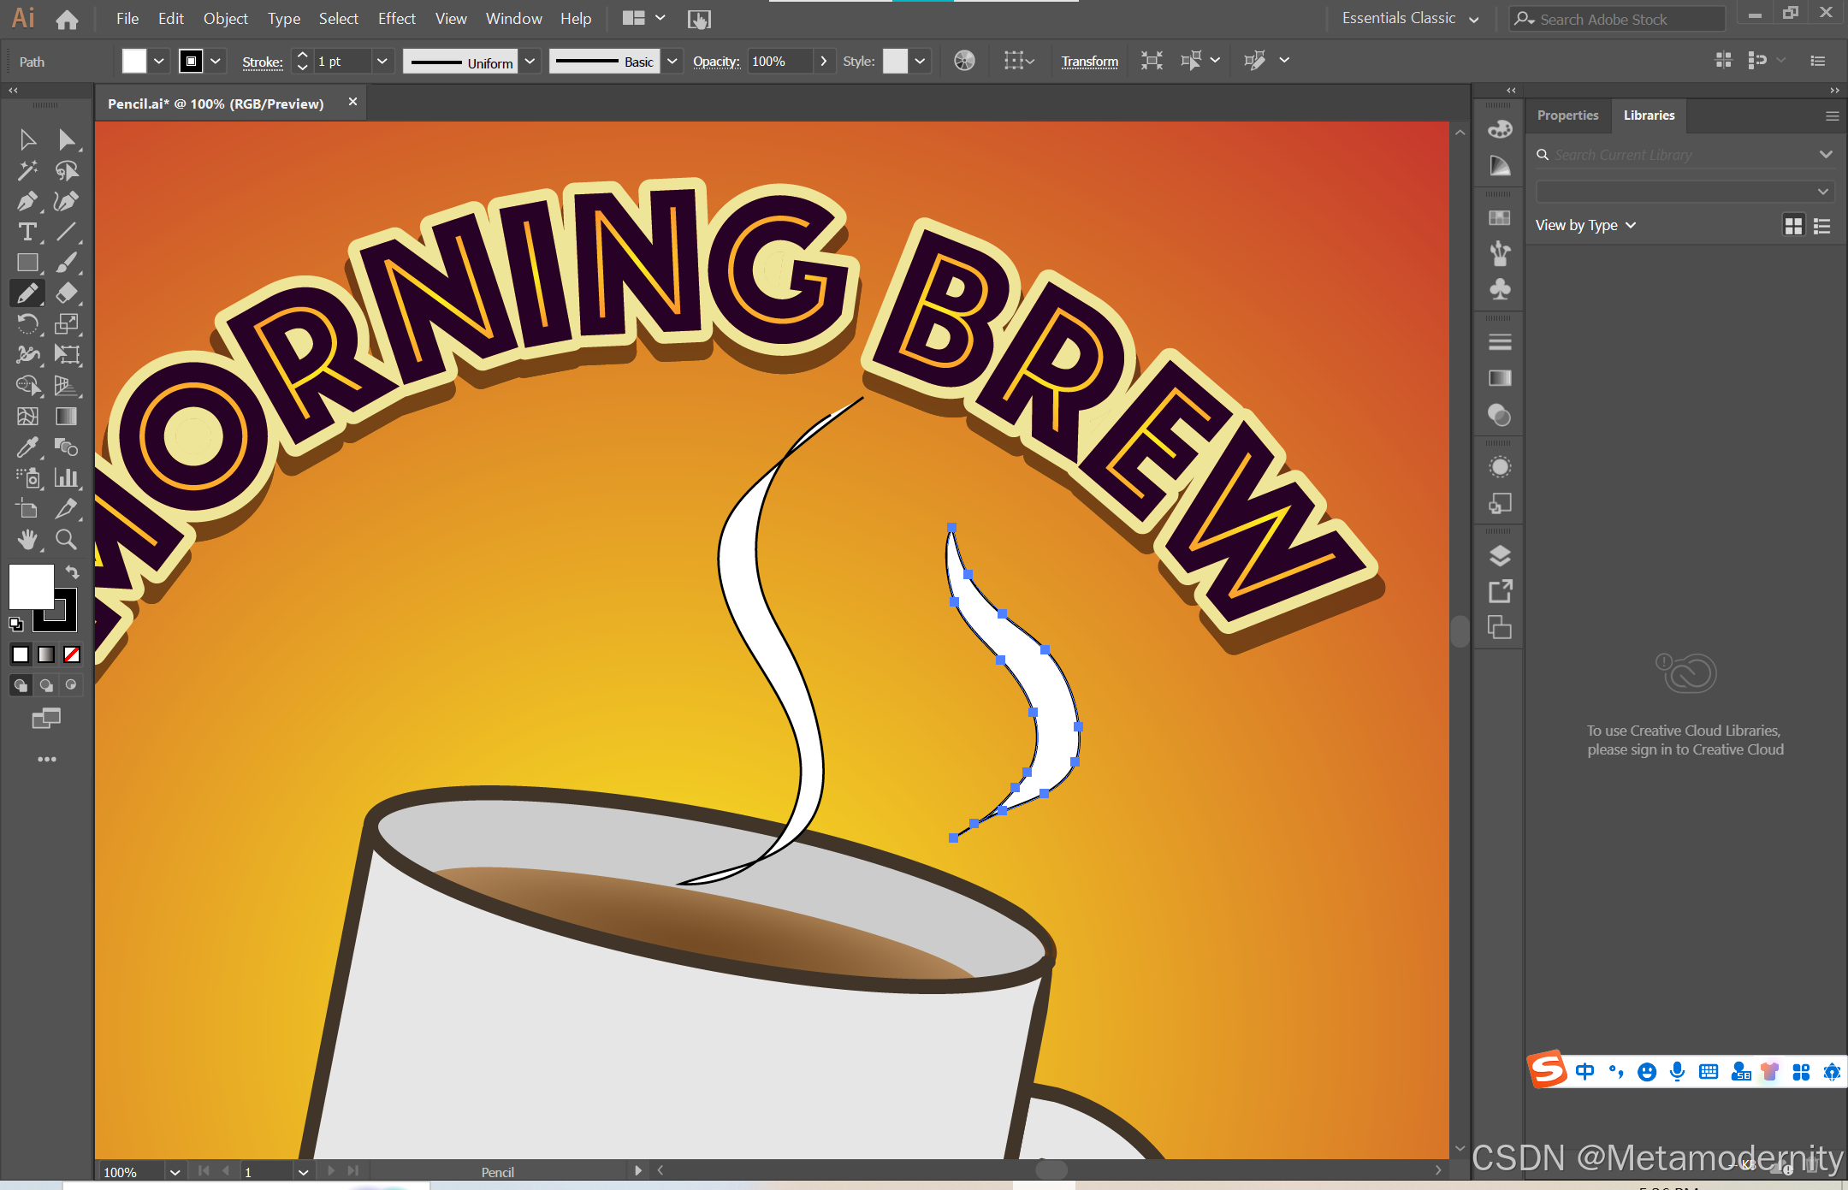The image size is (1848, 1190).
Task: Select the Eraser tool
Action: coord(66,293)
